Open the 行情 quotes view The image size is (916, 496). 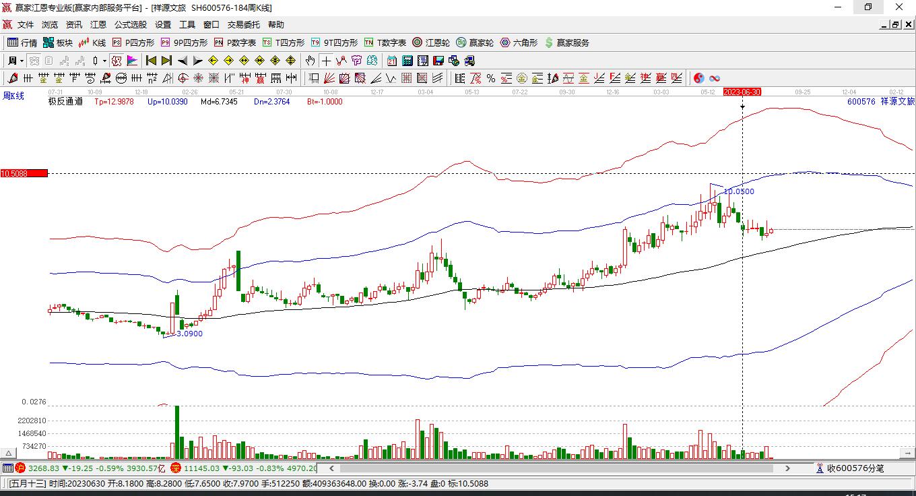pos(22,42)
